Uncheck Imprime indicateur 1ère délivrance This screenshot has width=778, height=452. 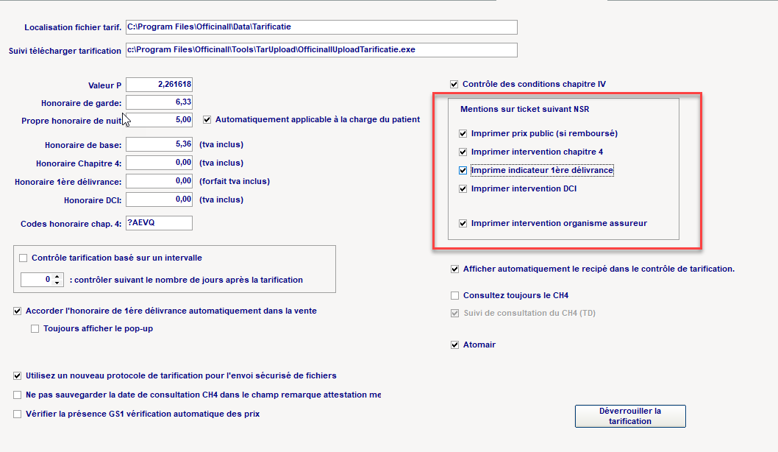point(463,170)
